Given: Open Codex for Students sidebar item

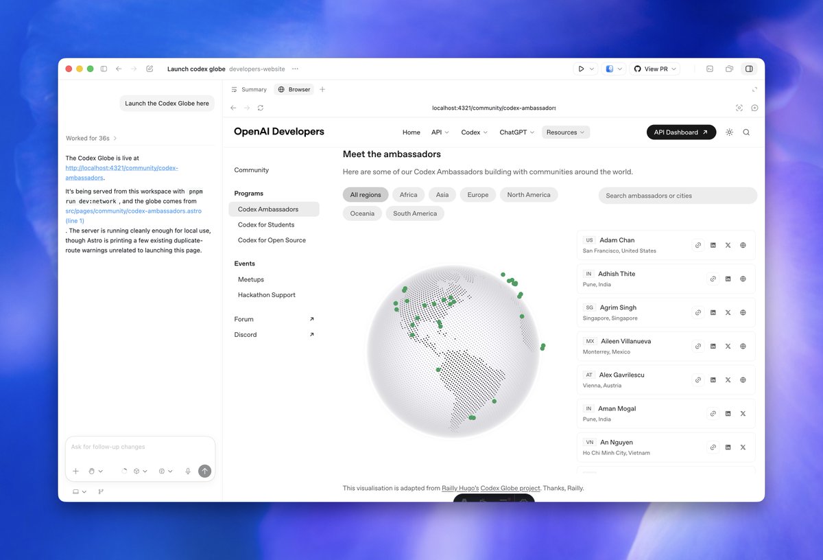Looking at the screenshot, I should coord(266,224).
